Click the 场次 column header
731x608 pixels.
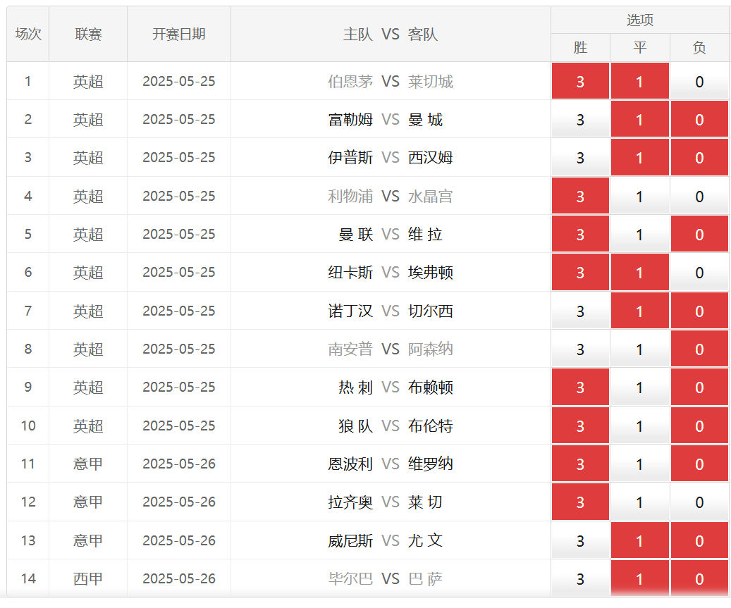click(28, 34)
